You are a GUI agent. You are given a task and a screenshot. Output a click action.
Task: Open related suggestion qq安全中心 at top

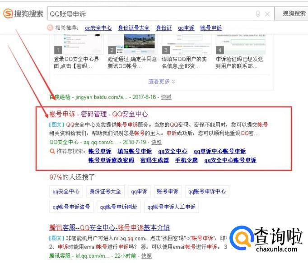(x=98, y=28)
